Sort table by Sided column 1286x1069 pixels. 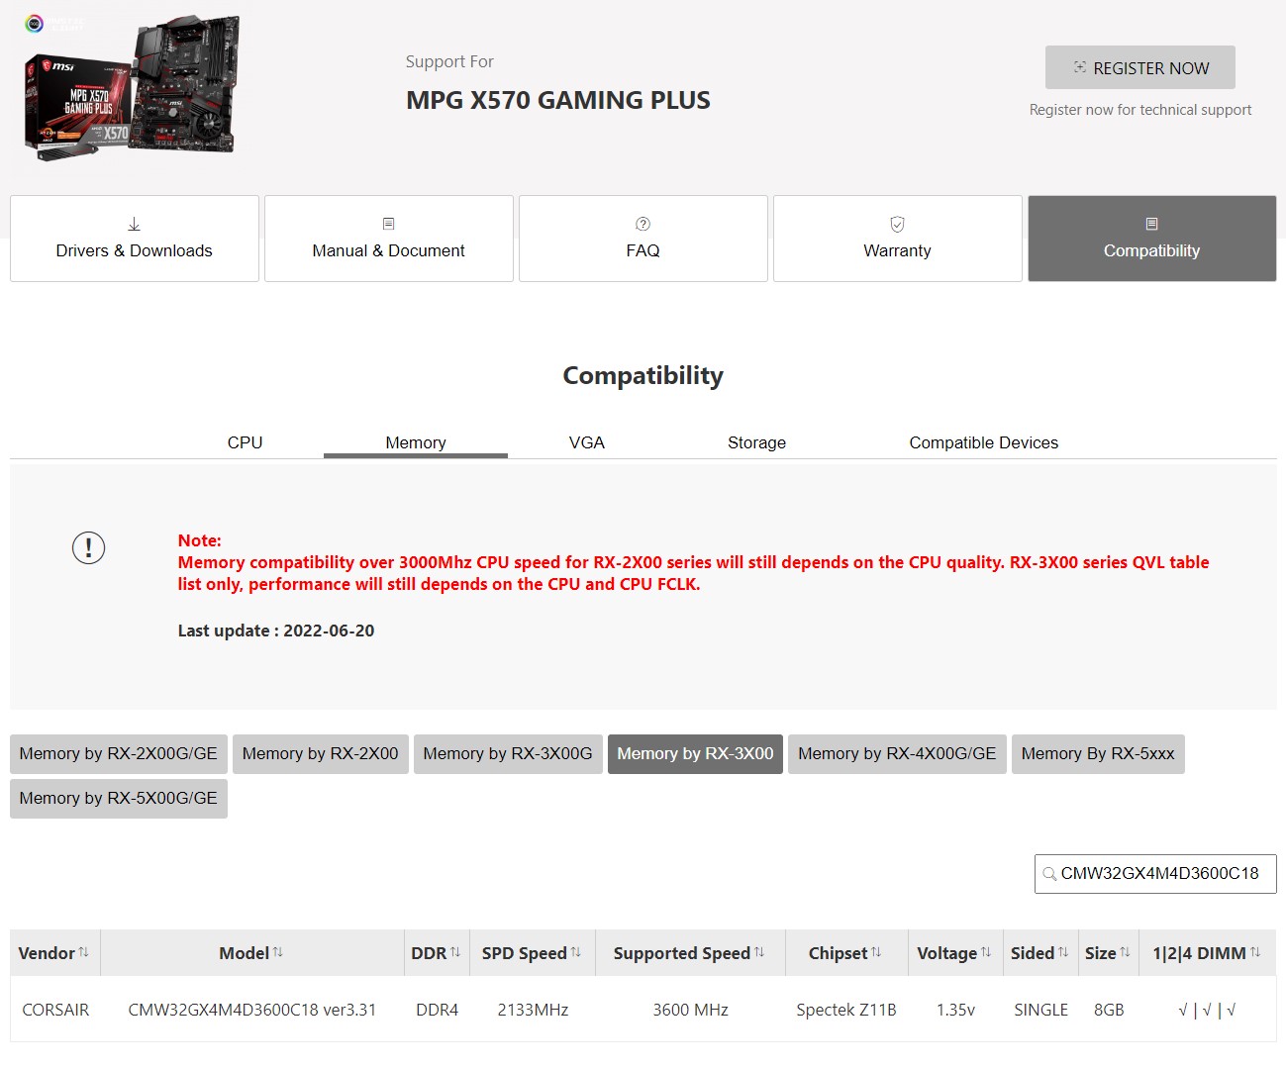[x=1040, y=953]
